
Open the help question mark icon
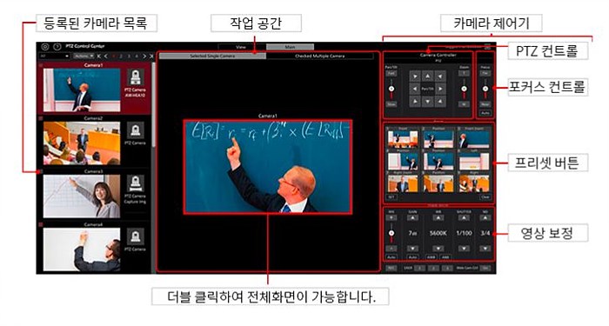(57, 47)
